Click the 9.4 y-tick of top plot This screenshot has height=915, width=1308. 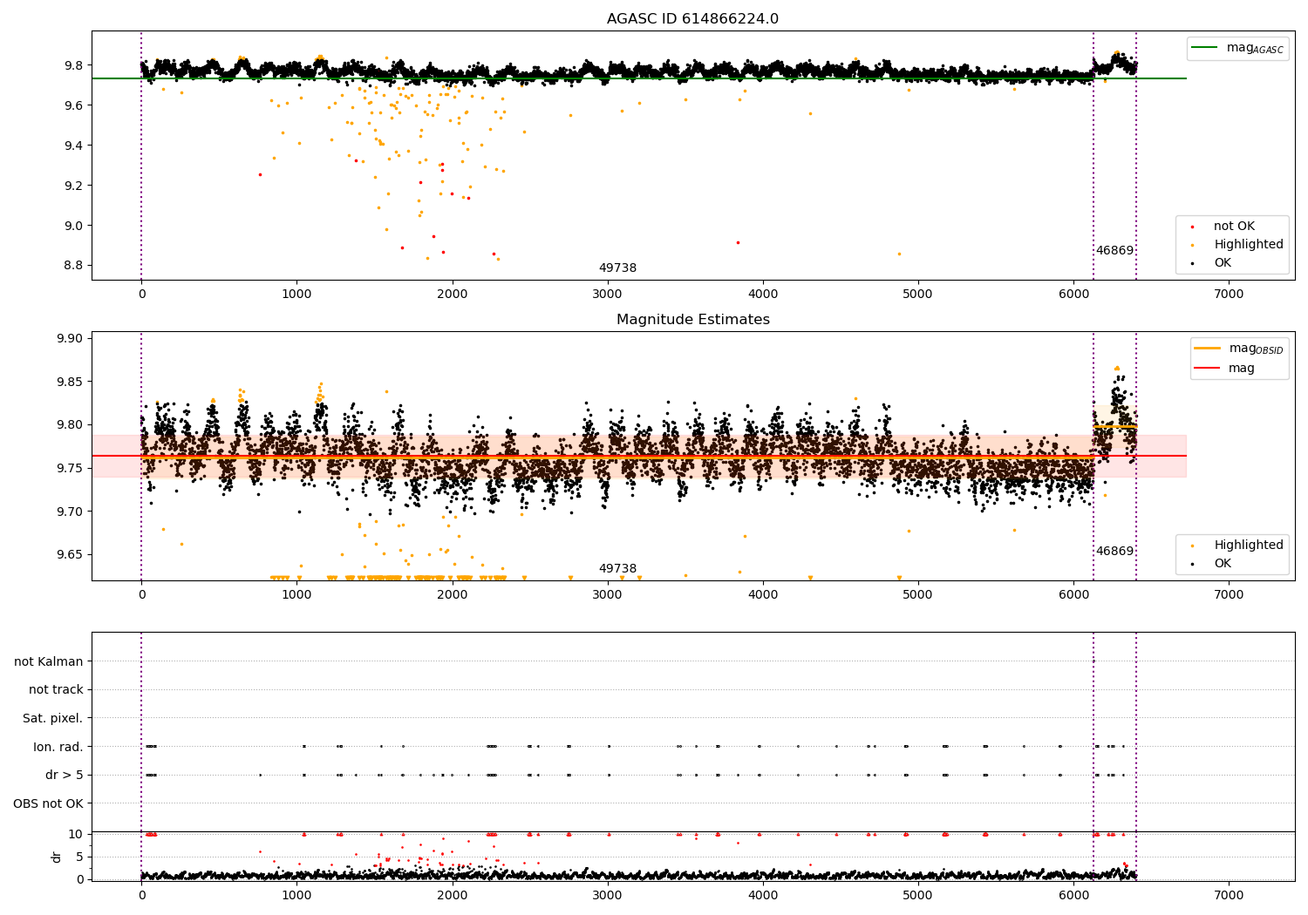[x=73, y=146]
